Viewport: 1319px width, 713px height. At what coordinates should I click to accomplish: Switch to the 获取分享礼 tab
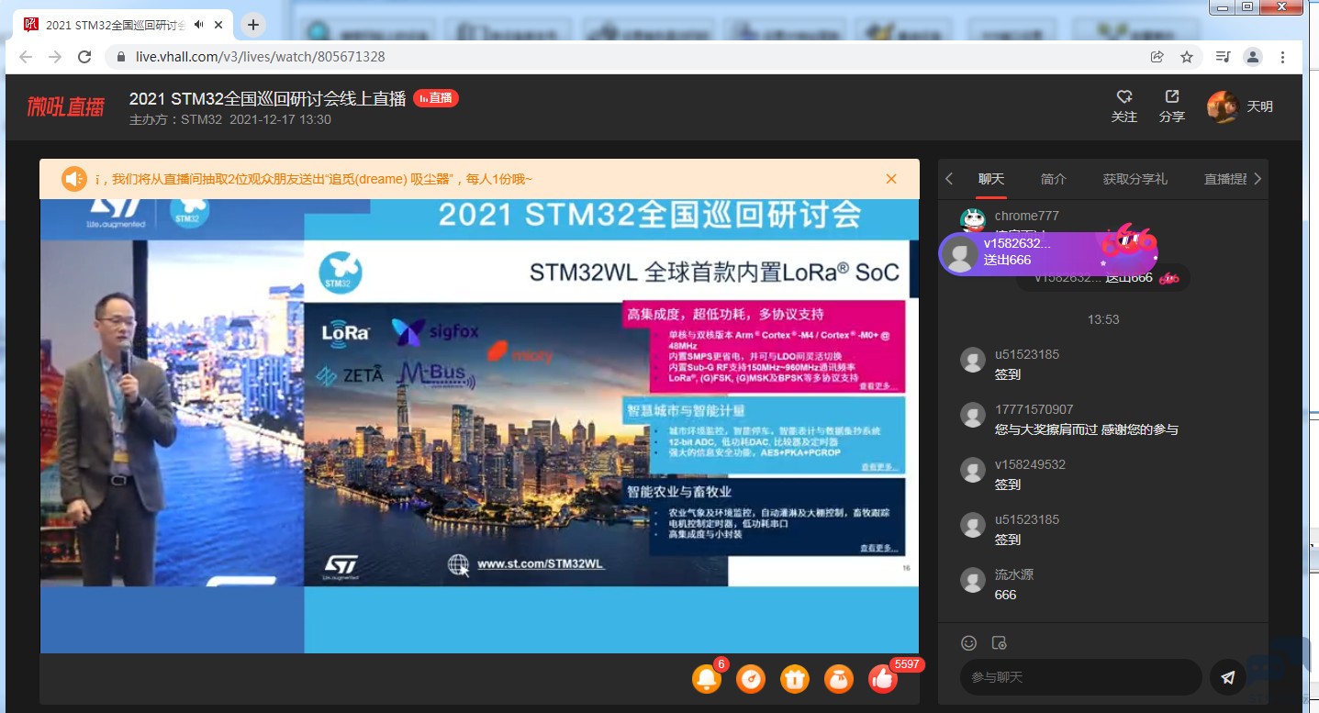[x=1135, y=179]
